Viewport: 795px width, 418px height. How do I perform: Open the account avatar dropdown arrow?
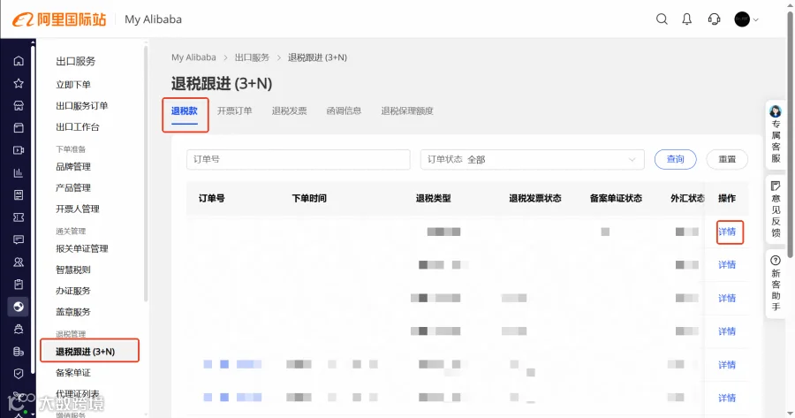click(x=756, y=19)
